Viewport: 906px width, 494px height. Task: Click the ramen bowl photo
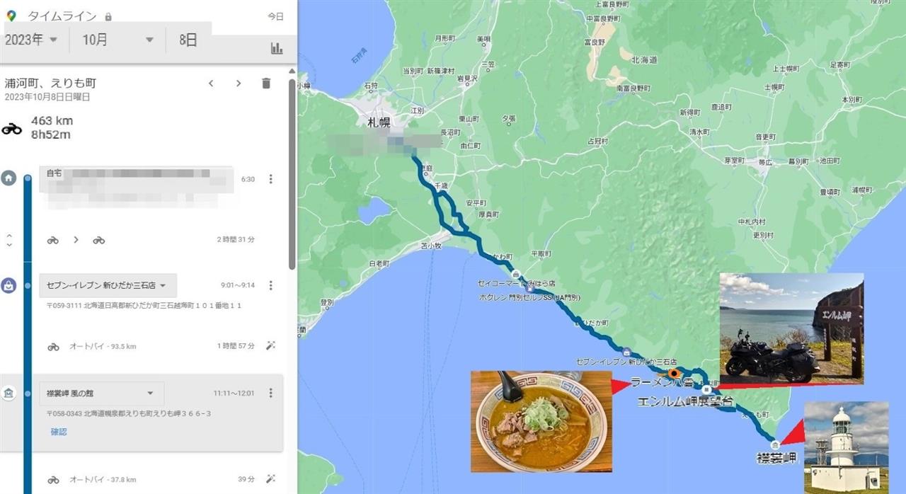(x=541, y=422)
